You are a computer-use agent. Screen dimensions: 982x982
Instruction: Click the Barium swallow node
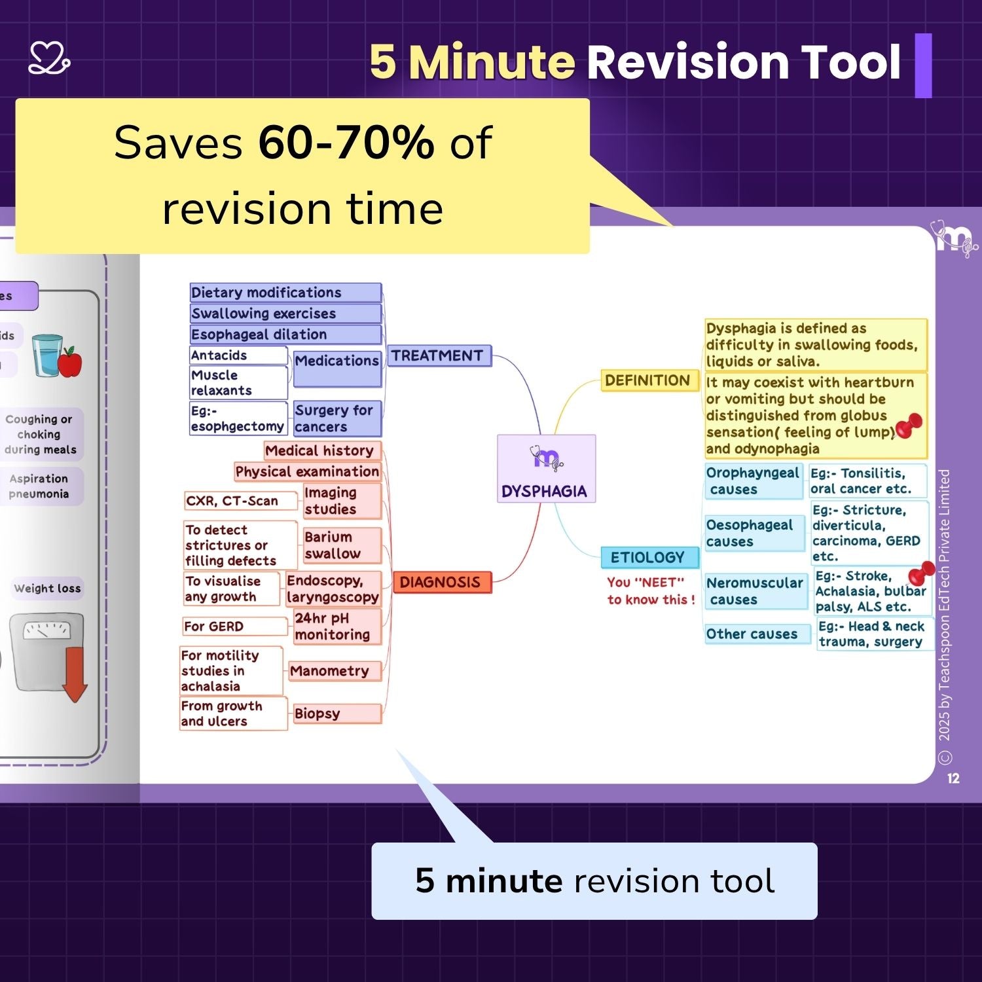[x=341, y=545]
